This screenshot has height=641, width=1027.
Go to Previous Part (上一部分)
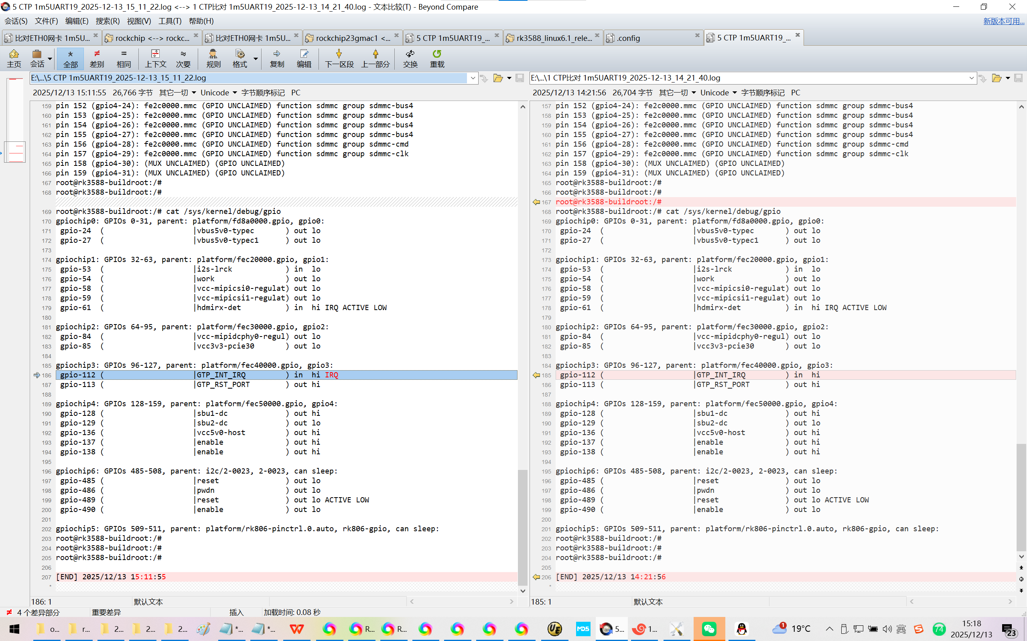pos(375,58)
